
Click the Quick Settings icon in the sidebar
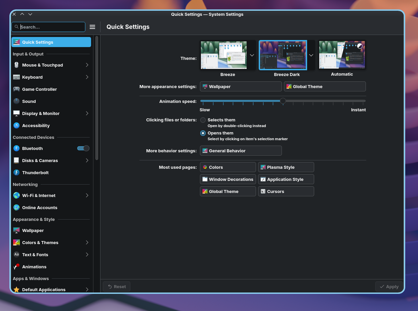pyautogui.click(x=16, y=42)
